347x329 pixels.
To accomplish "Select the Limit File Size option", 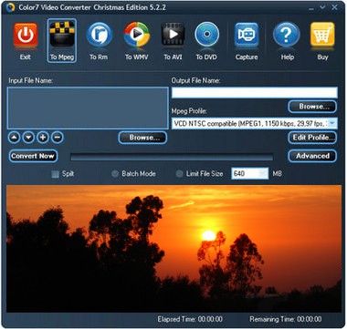I will (x=180, y=174).
